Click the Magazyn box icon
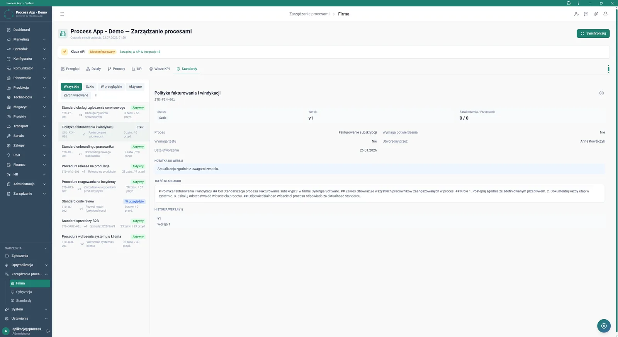The image size is (618, 337). click(8, 107)
